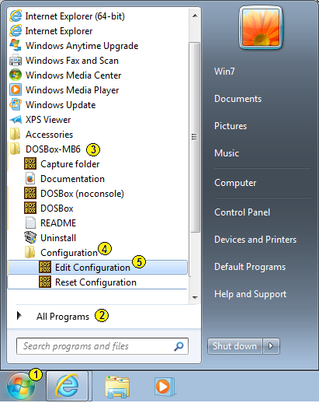This screenshot has width=319, height=403.
Task: Click the Start orb button
Action: coord(21,387)
